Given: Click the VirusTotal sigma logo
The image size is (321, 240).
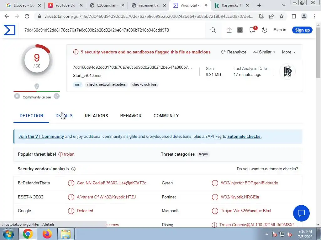Looking at the screenshot, I should coord(9,30).
